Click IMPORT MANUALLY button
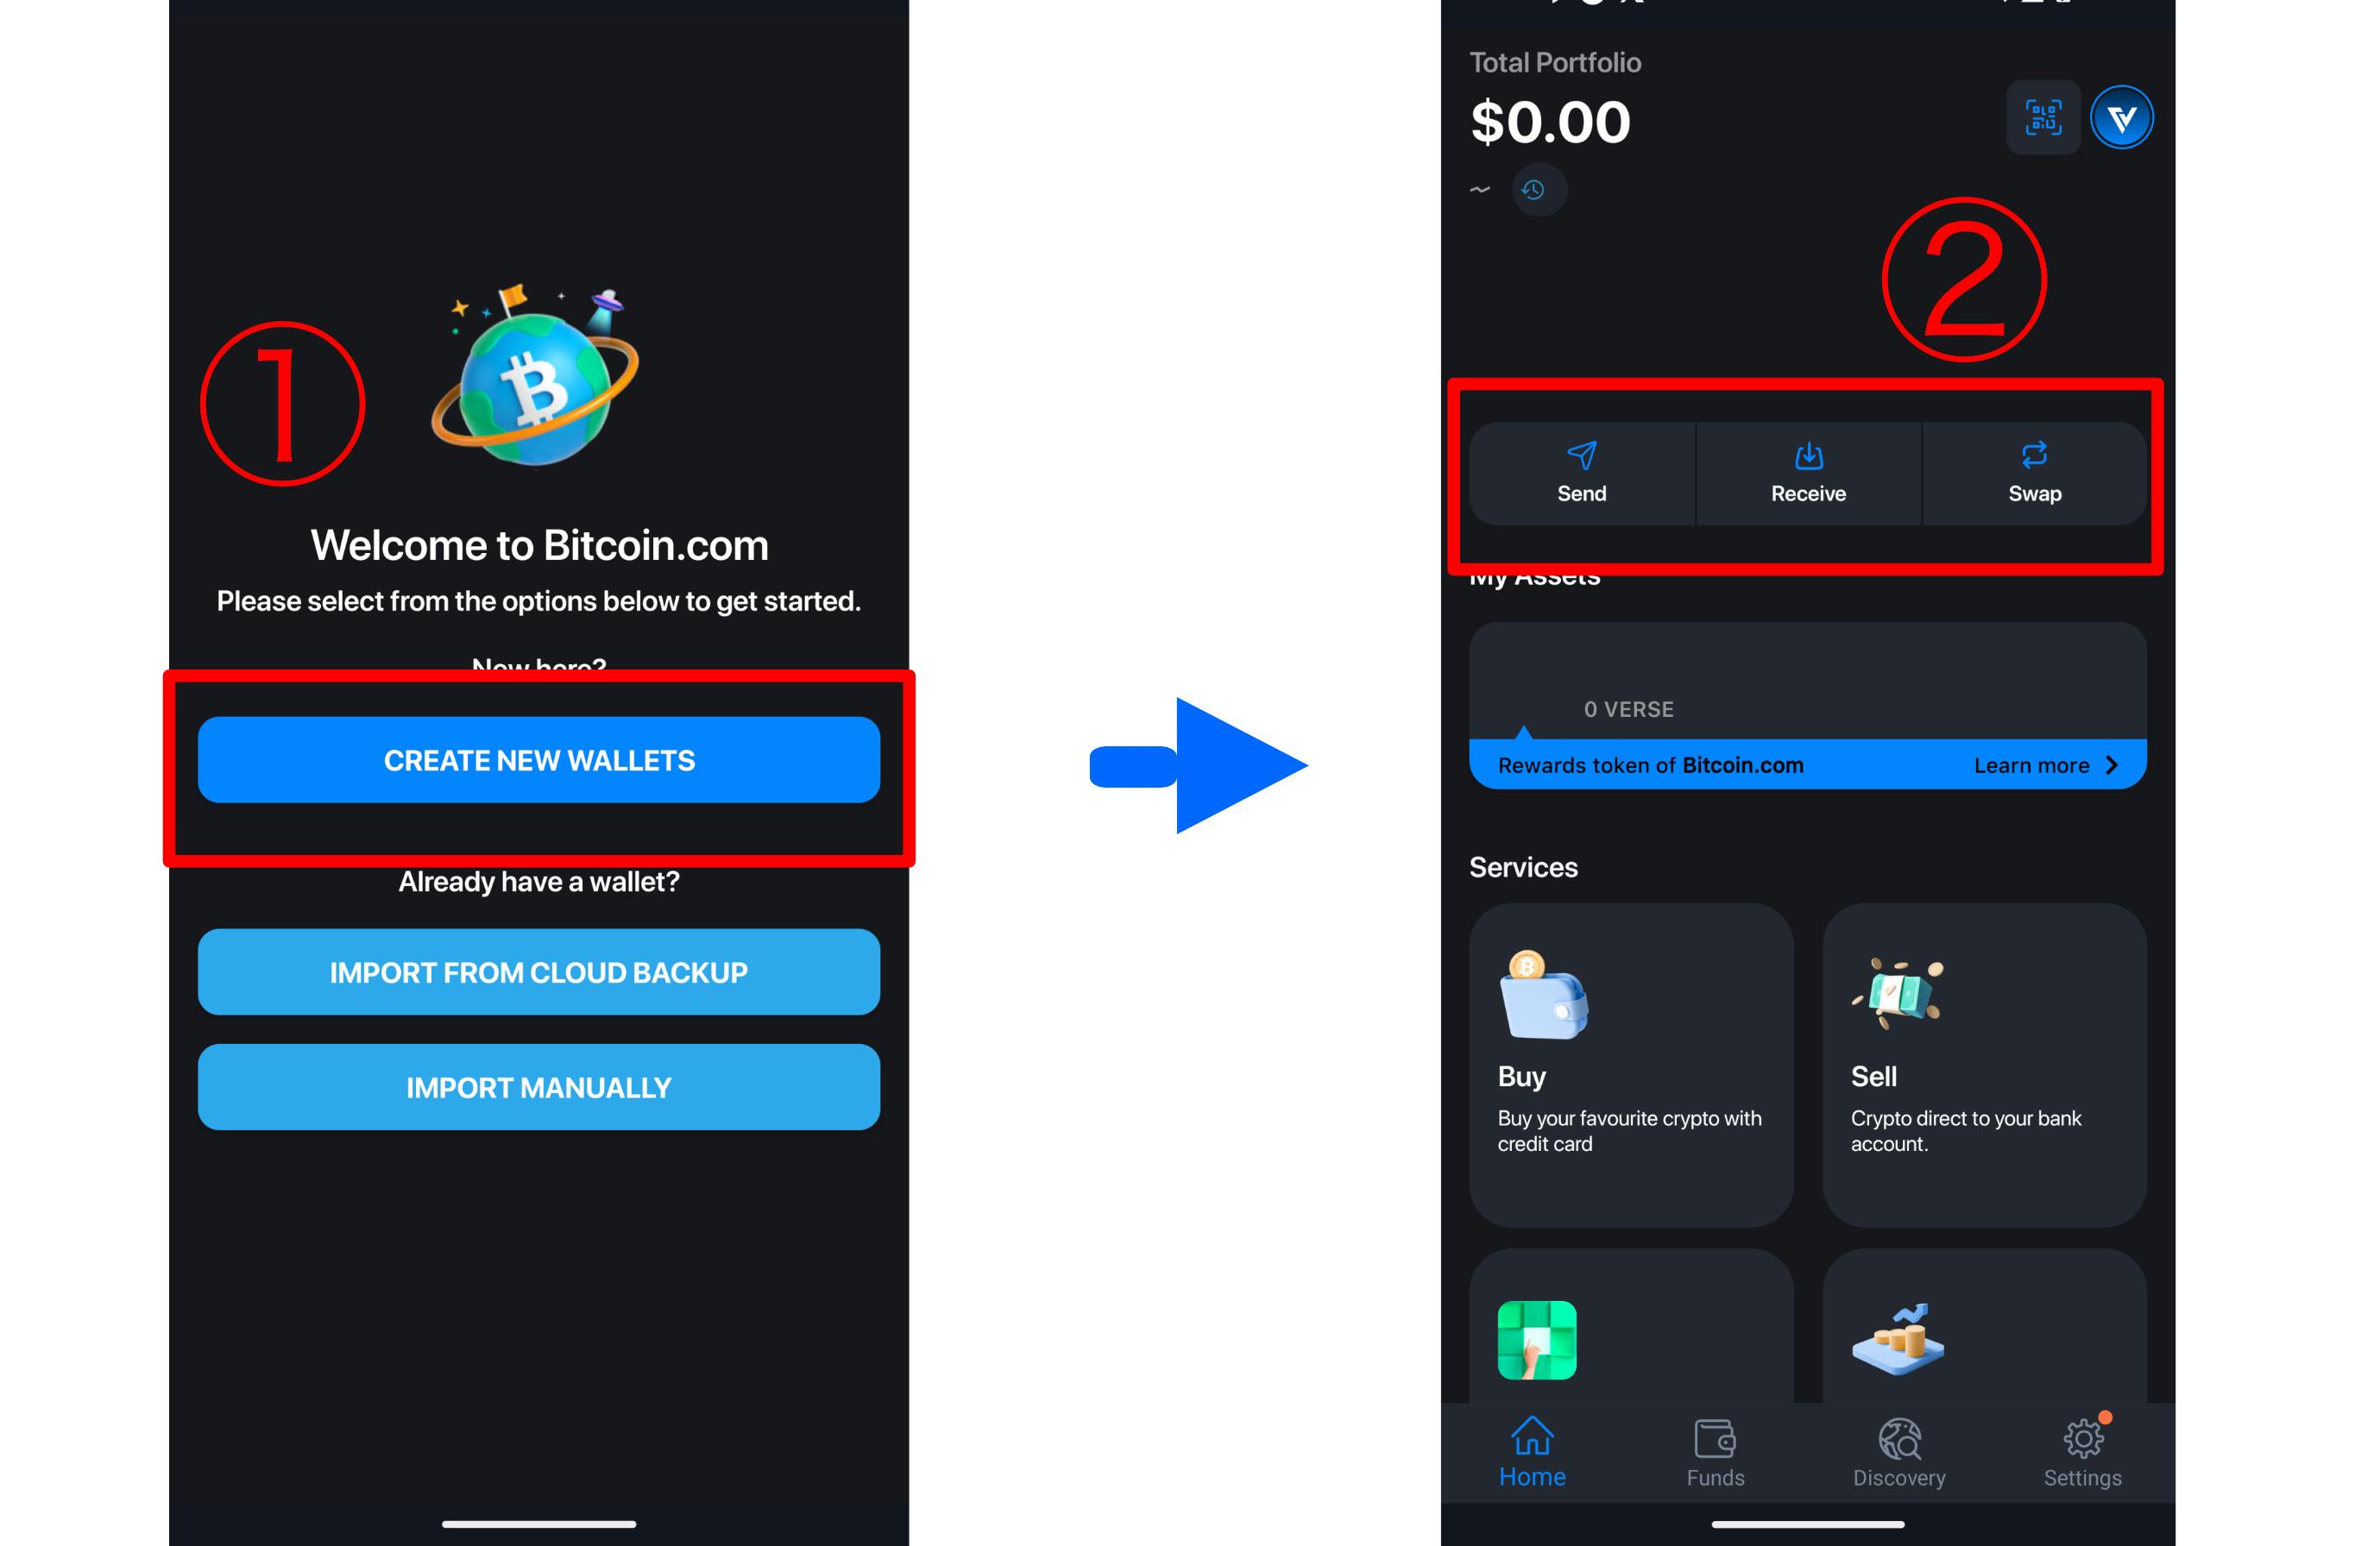 [539, 1086]
